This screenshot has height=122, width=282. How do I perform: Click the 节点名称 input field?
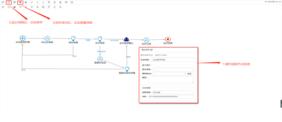[x=173, y=60]
